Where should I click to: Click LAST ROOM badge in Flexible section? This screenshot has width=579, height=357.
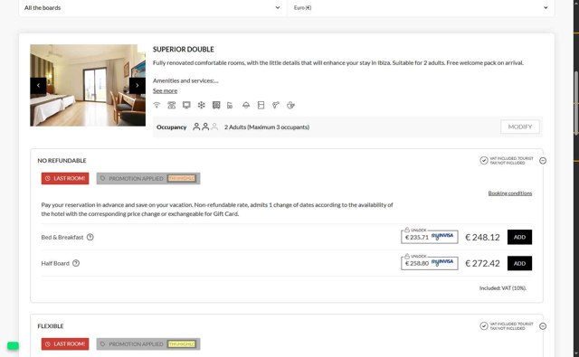point(65,344)
